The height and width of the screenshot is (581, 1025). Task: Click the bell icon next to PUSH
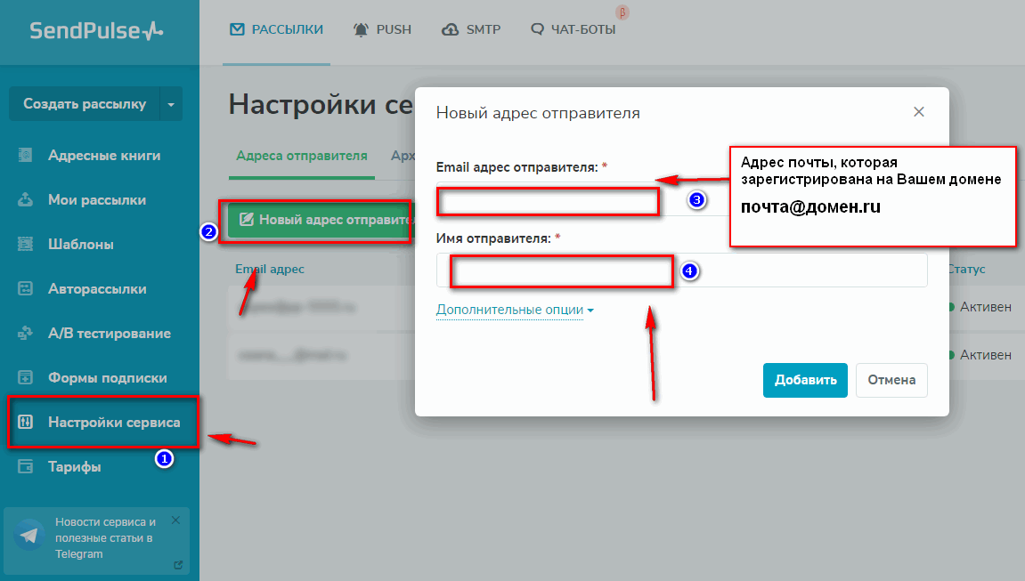(361, 29)
